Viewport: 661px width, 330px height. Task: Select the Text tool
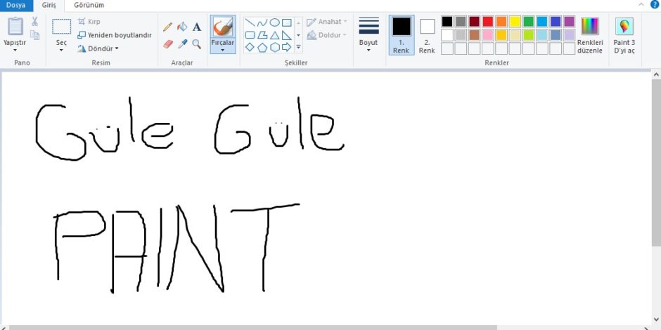pyautogui.click(x=196, y=27)
